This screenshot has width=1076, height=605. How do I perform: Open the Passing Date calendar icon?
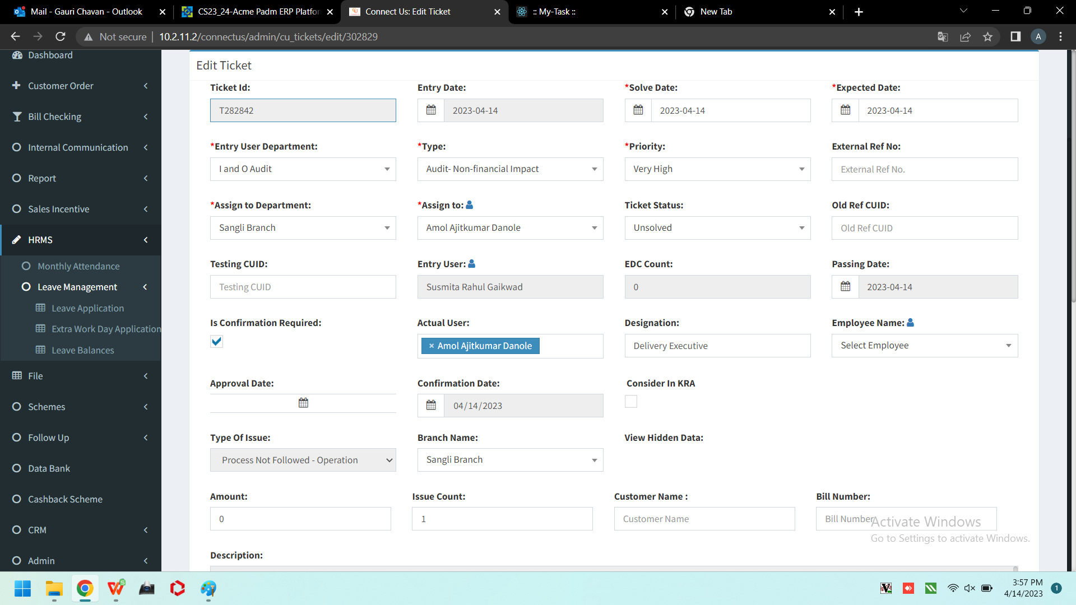pos(846,287)
